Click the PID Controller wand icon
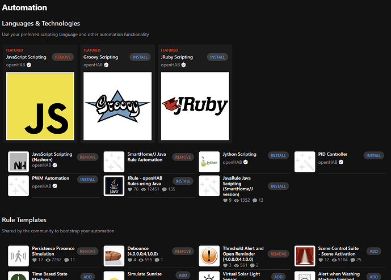391x280 pixels. (305, 162)
